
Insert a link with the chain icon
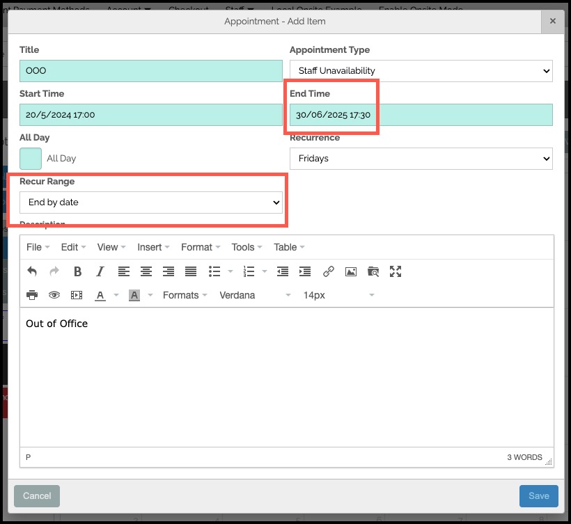tap(329, 271)
